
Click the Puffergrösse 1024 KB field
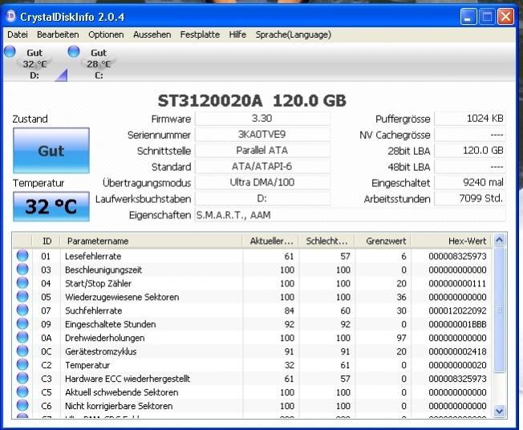click(470, 119)
